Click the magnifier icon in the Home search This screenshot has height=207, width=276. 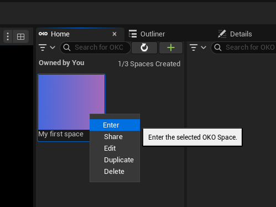pyautogui.click(x=67, y=47)
